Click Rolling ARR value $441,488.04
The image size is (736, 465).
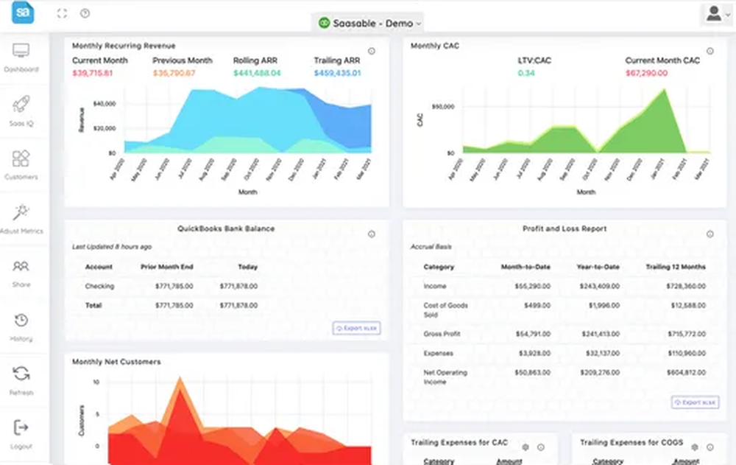coord(257,73)
